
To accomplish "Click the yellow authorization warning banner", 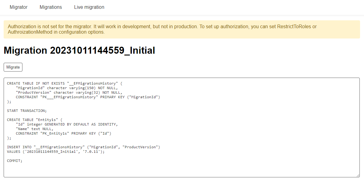I will pyautogui.click(x=182, y=29).
